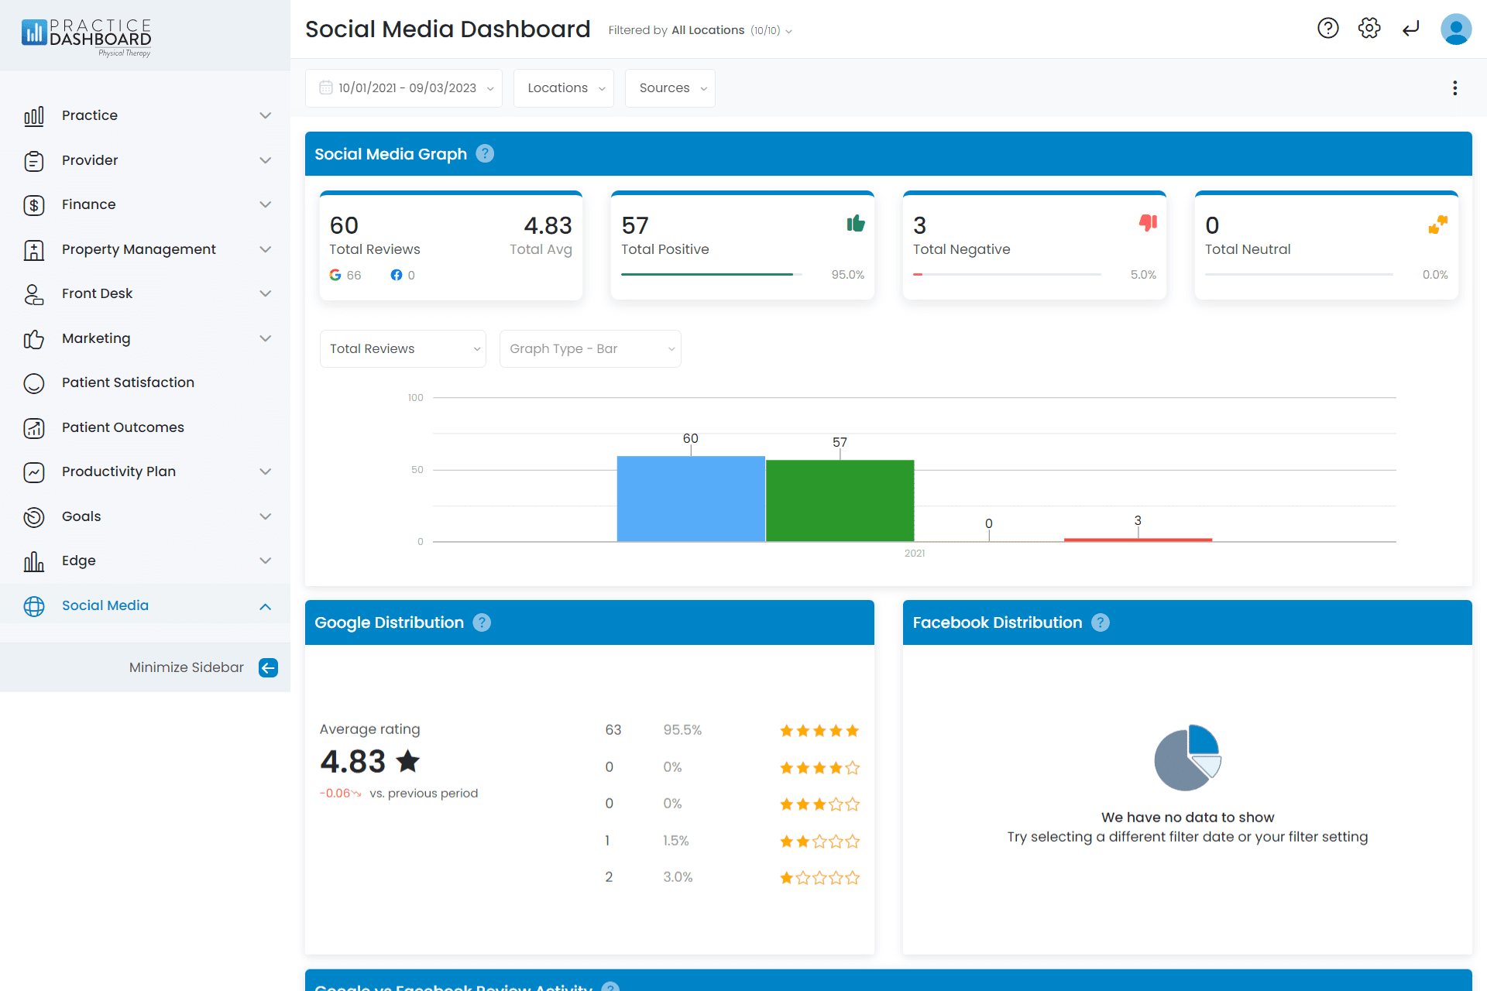
Task: Open the Edge menu item
Action: (x=145, y=561)
